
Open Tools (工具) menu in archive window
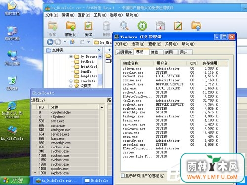coord(100,15)
